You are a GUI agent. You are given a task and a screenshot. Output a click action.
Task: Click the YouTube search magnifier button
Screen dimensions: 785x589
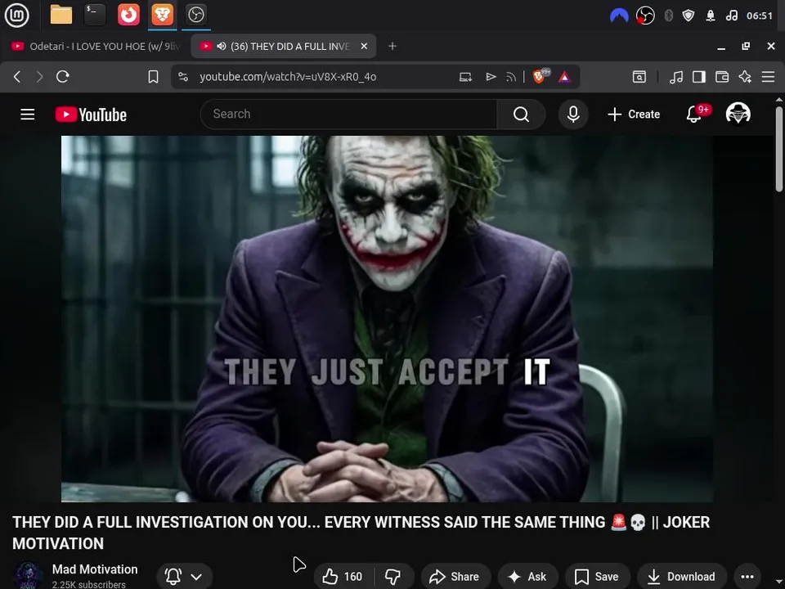tap(521, 115)
